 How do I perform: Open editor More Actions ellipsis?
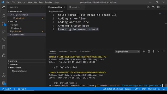(163, 7)
